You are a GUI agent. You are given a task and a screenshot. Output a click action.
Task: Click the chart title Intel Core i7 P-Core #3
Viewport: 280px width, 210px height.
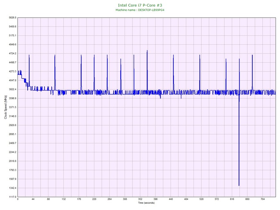[x=140, y=5]
